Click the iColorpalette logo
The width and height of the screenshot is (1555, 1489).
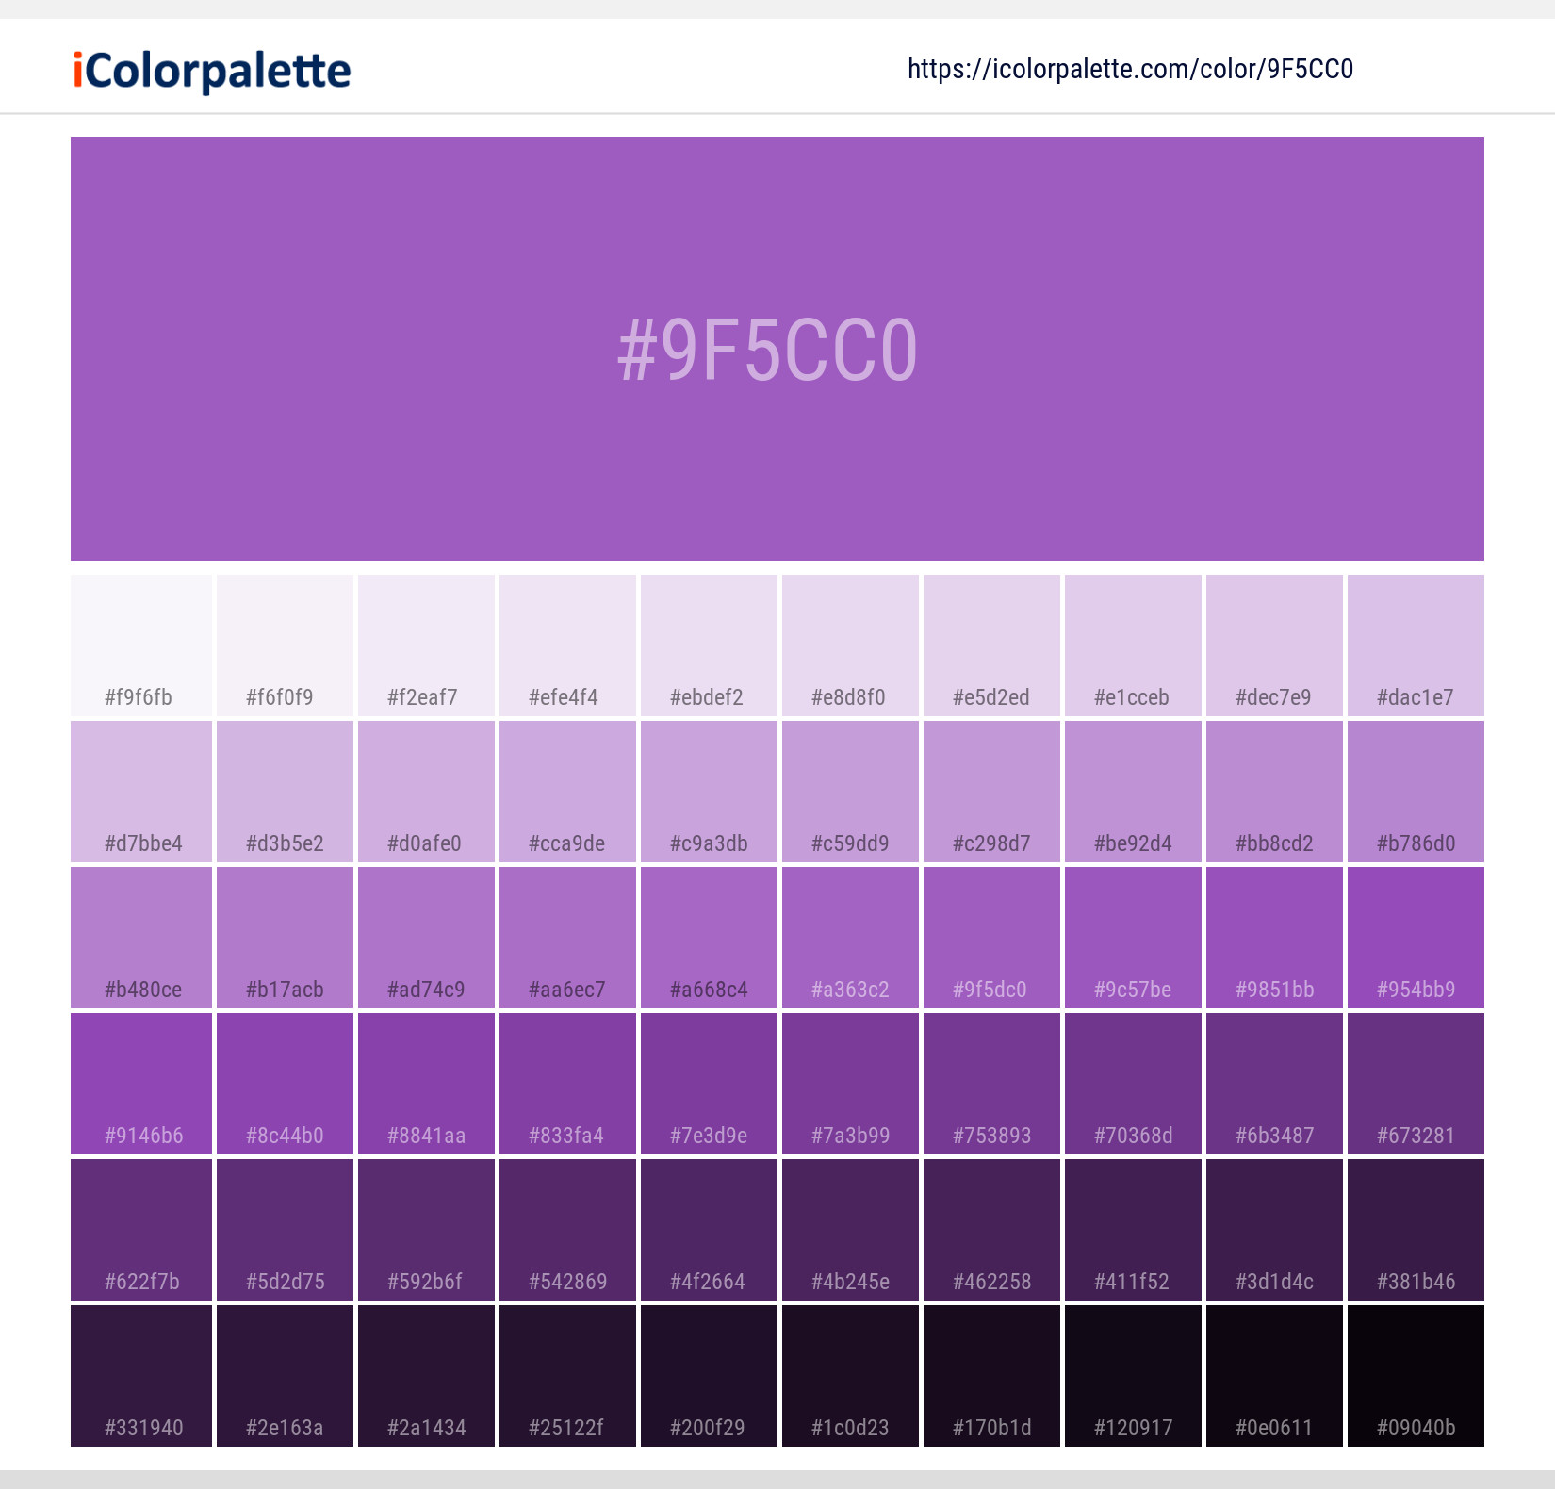click(209, 69)
